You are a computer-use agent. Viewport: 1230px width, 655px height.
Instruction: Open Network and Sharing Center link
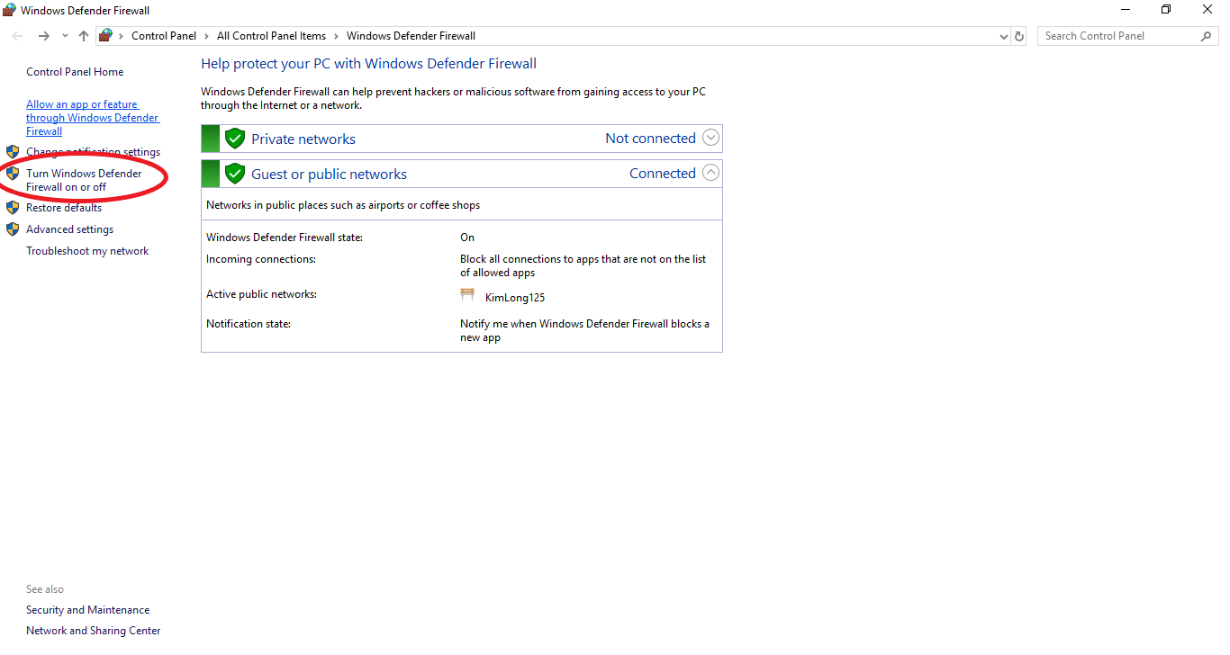[x=94, y=631]
